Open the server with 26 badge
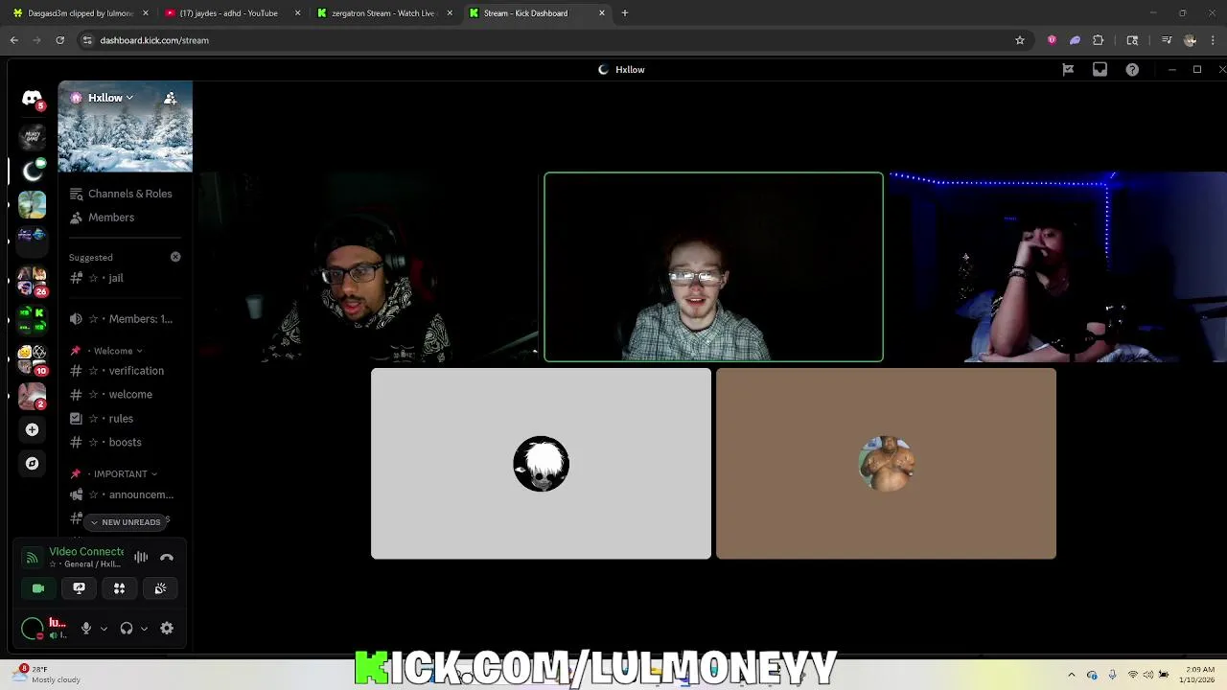The width and height of the screenshot is (1227, 690). click(32, 282)
